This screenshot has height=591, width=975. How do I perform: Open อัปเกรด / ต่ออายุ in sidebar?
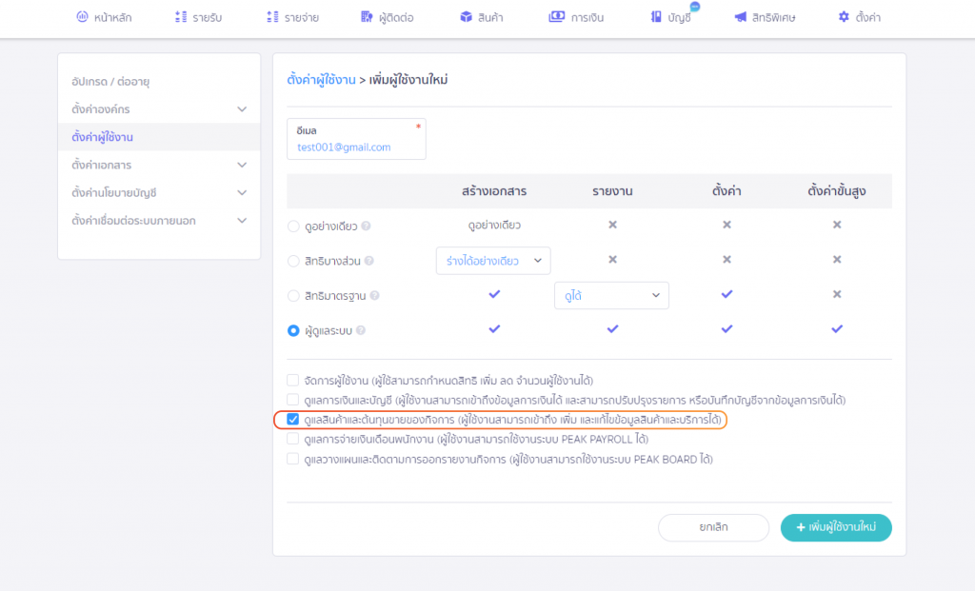point(110,82)
